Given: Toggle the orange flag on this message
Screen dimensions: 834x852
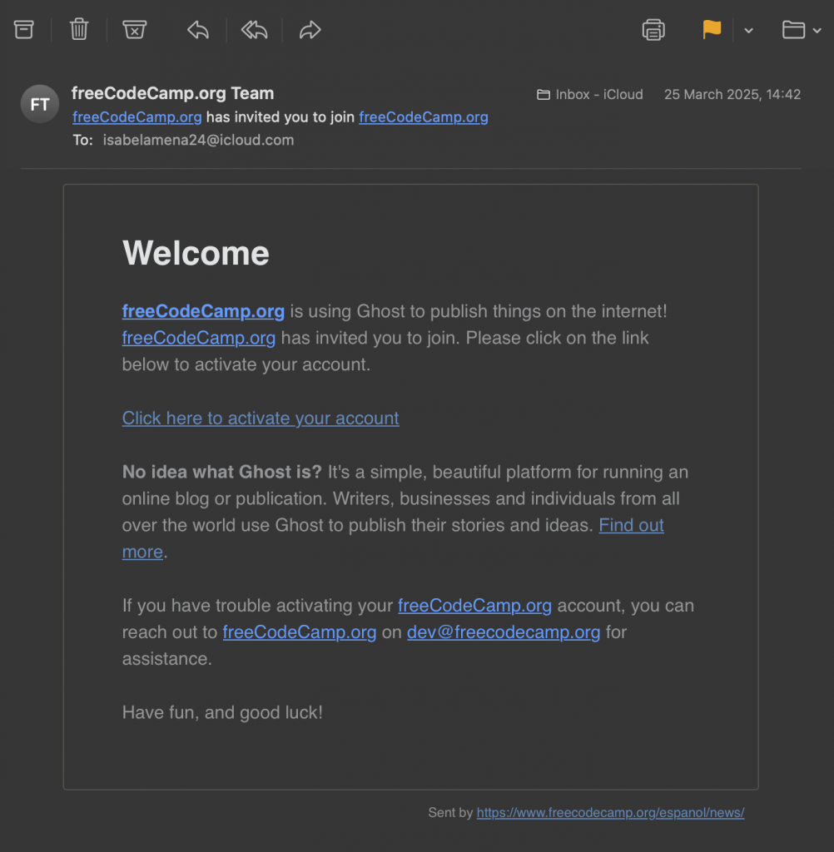Looking at the screenshot, I should click(712, 30).
